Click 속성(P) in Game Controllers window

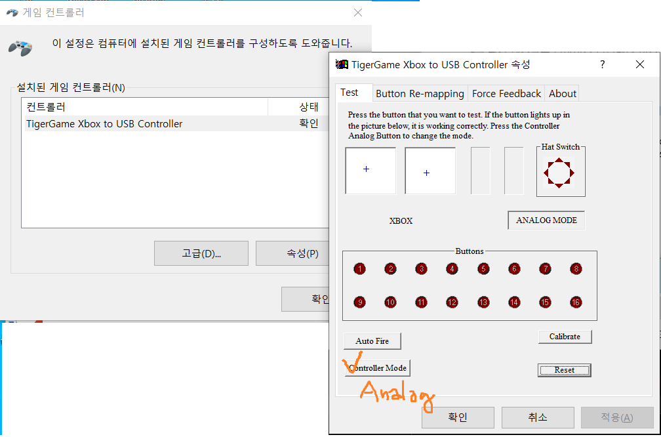[x=292, y=253]
